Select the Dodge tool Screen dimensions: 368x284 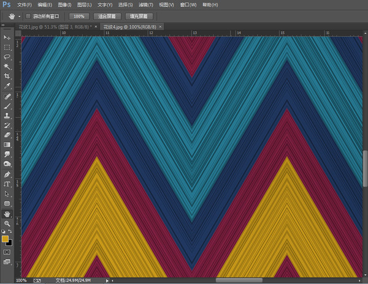[x=7, y=163]
